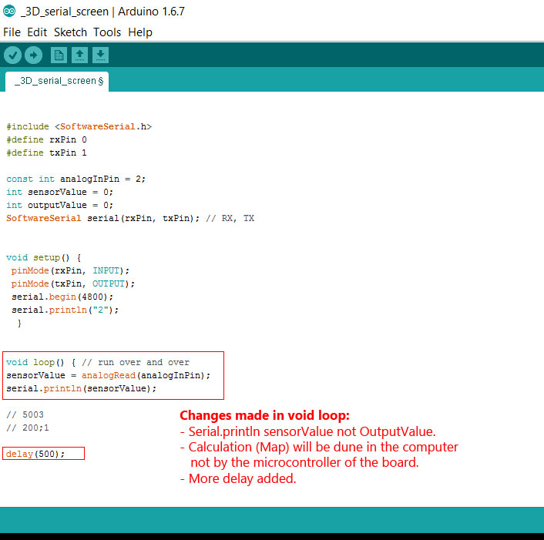Click the 'serial.println(sensorValue);' line
544x540 pixels.
[81, 388]
